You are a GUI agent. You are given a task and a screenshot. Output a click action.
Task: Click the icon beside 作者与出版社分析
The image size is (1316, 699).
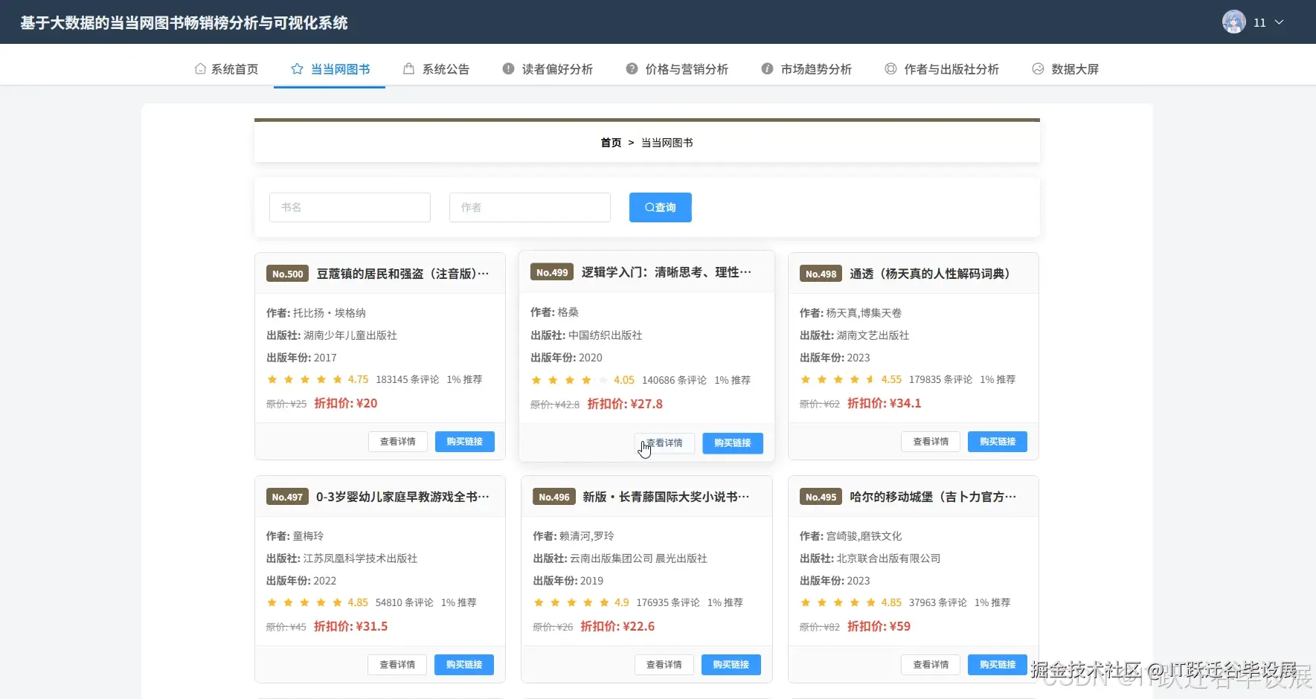pyautogui.click(x=890, y=68)
